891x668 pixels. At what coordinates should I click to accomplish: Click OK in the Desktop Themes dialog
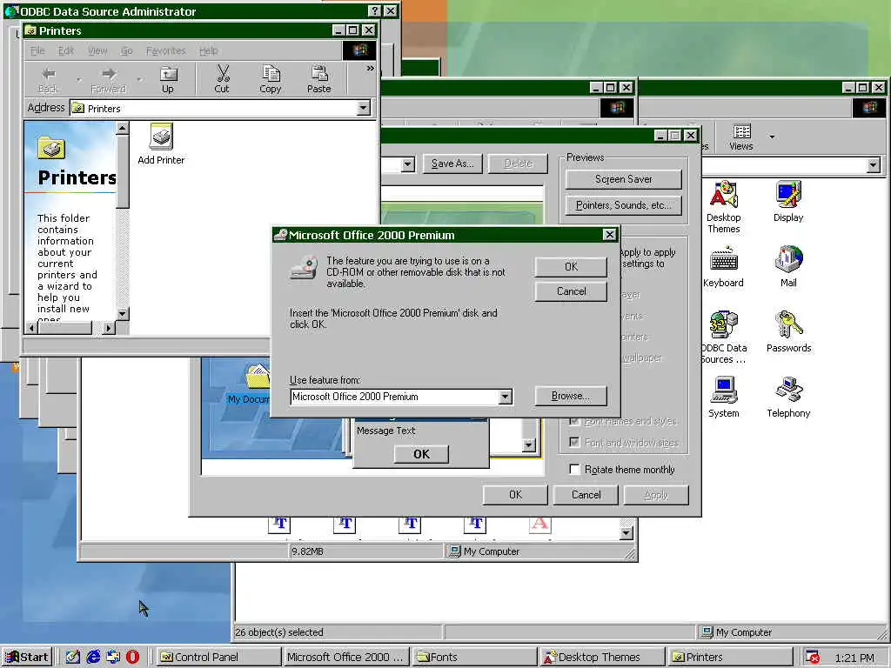515,495
